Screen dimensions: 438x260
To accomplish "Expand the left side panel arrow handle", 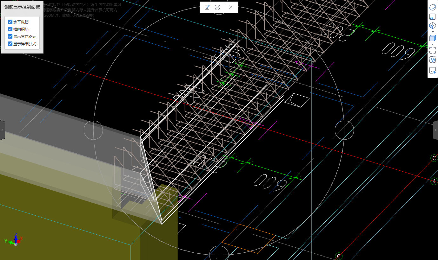I will pos(2,130).
